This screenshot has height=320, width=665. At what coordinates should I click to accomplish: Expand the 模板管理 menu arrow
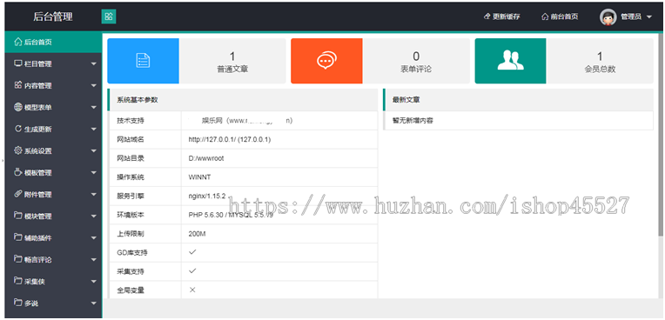tap(94, 173)
